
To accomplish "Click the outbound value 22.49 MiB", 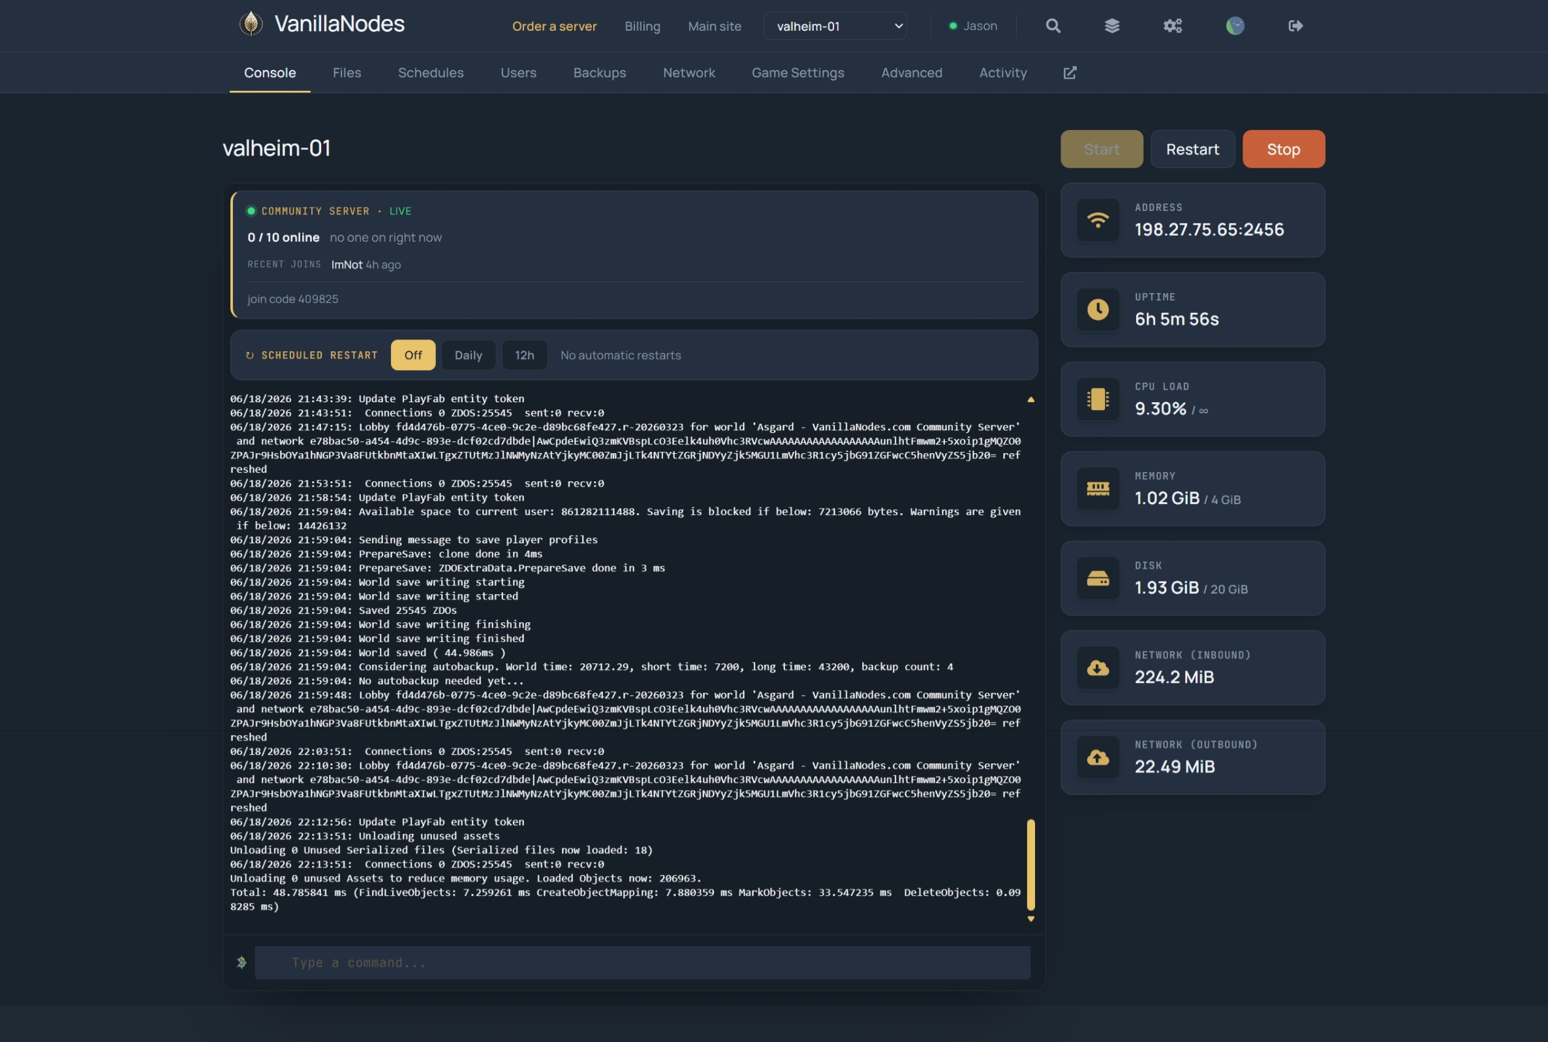I will (x=1175, y=766).
